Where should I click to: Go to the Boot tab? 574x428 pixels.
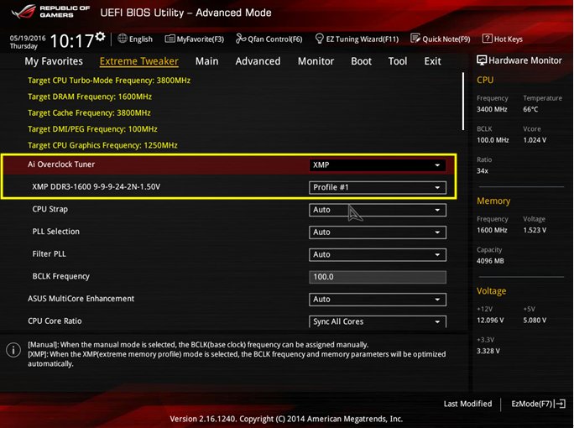click(x=361, y=61)
